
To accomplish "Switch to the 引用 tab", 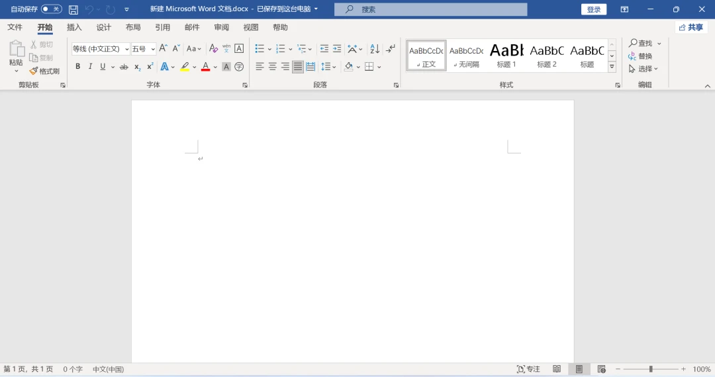I will (162, 27).
